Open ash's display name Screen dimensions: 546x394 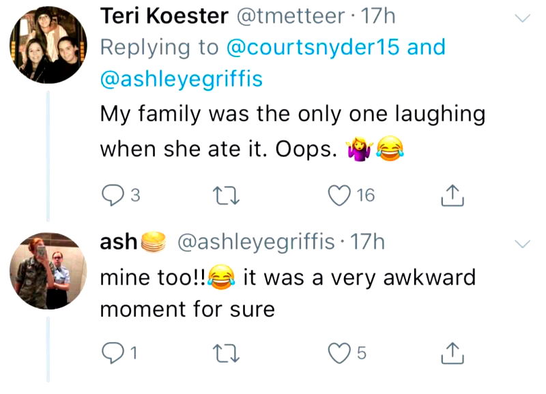click(119, 241)
